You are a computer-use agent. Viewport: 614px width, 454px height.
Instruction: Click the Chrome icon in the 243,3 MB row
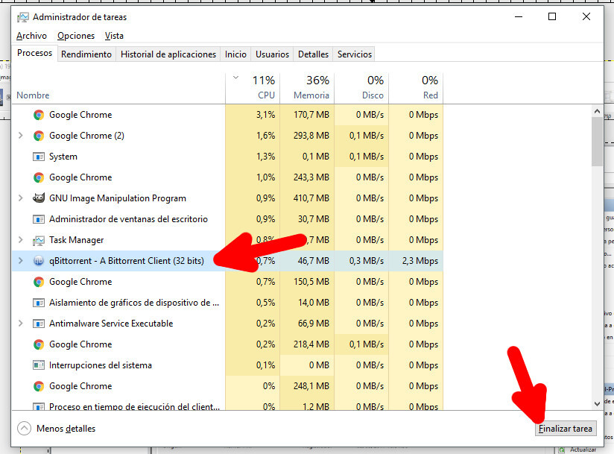click(39, 177)
